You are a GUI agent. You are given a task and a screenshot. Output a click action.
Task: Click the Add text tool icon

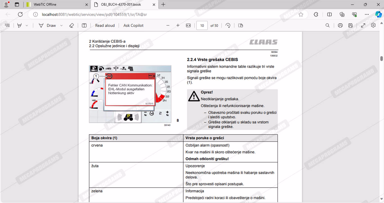(x=84, y=25)
